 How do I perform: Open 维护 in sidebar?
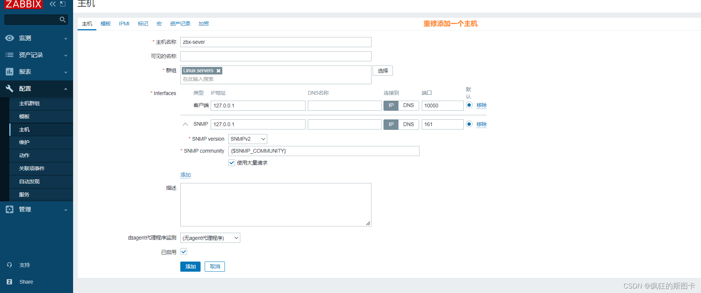(41, 142)
